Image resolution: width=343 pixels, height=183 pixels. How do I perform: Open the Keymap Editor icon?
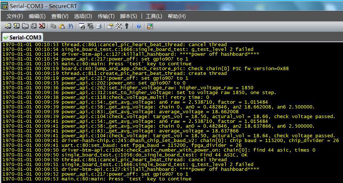pyautogui.click(x=119, y=27)
